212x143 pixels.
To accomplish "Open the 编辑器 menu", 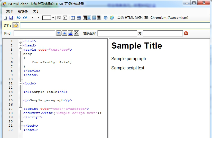I will (x=23, y=11).
